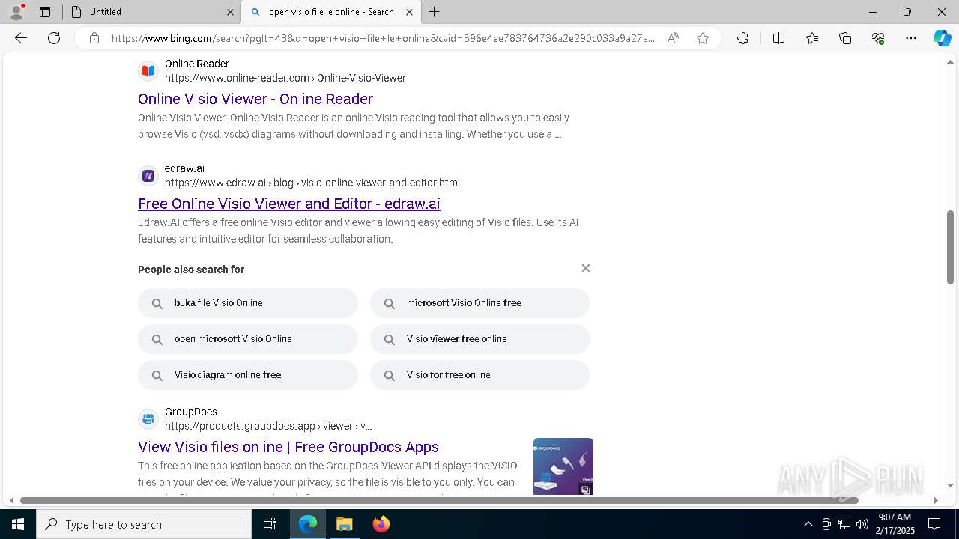The width and height of the screenshot is (959, 539).
Task: Open the Collections icon
Action: (845, 38)
